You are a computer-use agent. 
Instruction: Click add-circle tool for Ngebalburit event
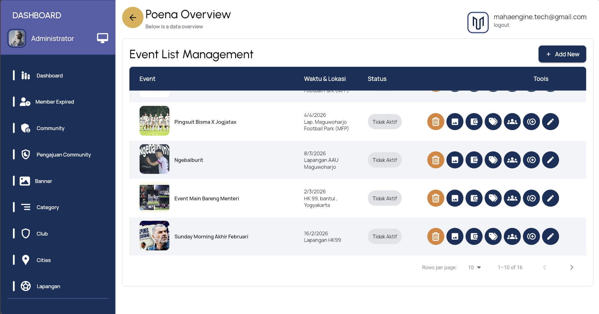click(x=531, y=160)
